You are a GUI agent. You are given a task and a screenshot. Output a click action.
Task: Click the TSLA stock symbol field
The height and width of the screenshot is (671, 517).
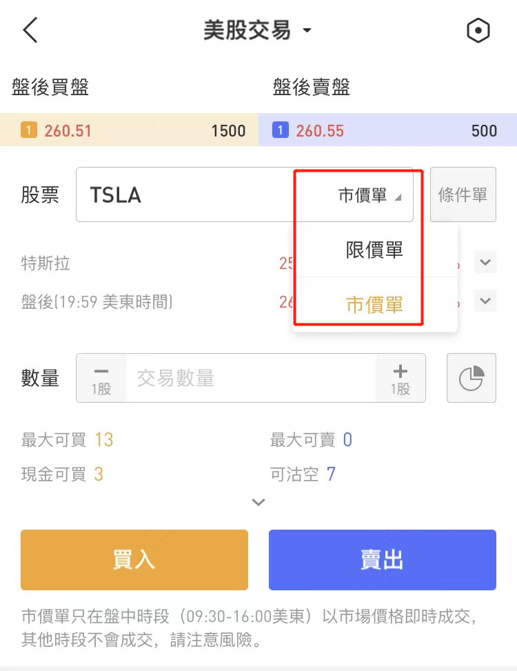[186, 195]
